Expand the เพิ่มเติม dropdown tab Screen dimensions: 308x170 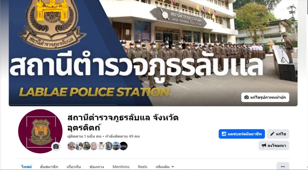click(x=165, y=167)
